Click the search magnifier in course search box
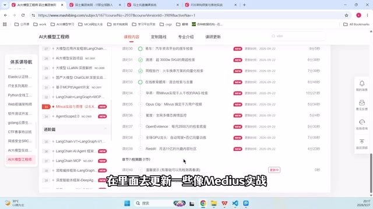The image size is (373, 209). 273,36
